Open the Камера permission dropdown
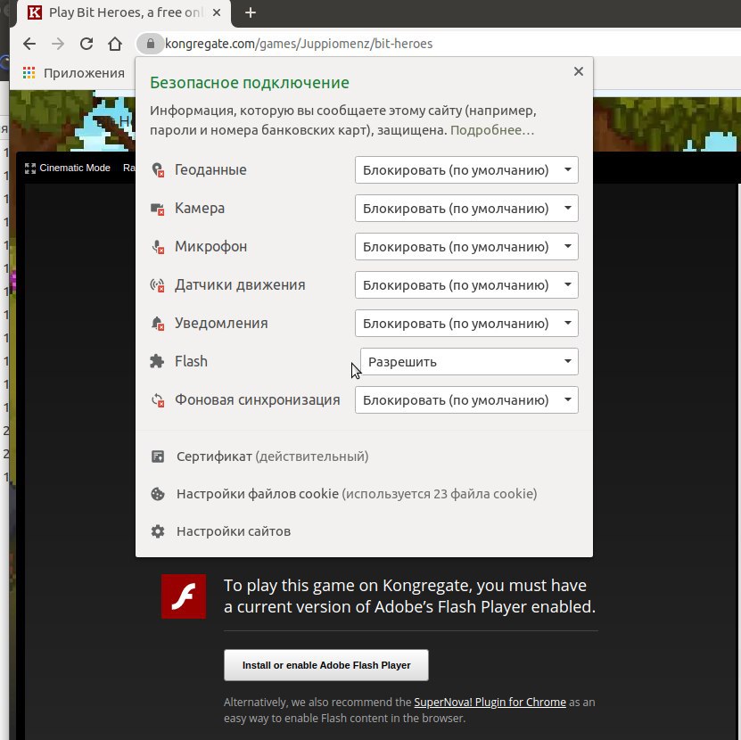The height and width of the screenshot is (740, 741). pyautogui.click(x=466, y=209)
